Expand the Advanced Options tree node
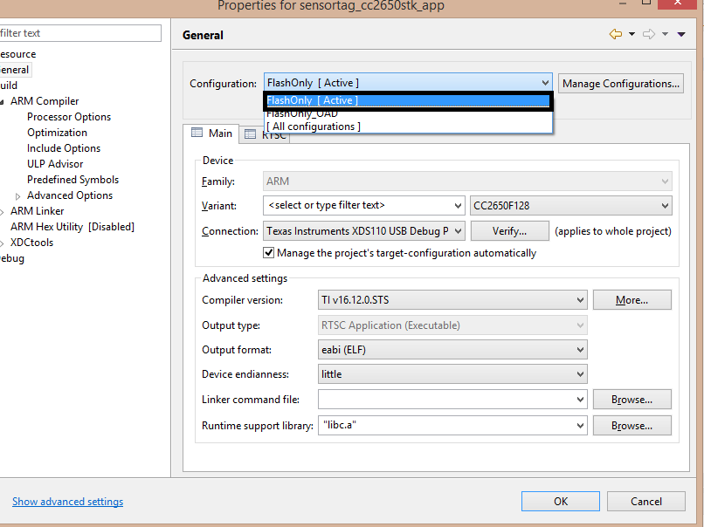Viewport: 704px width, 527px height. (18, 196)
